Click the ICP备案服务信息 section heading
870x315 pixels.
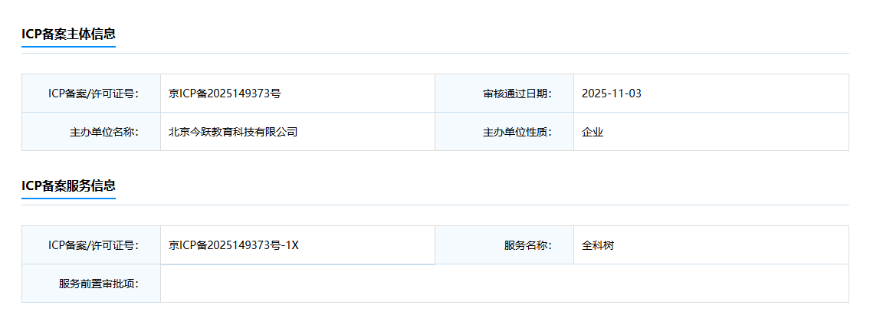(x=68, y=185)
